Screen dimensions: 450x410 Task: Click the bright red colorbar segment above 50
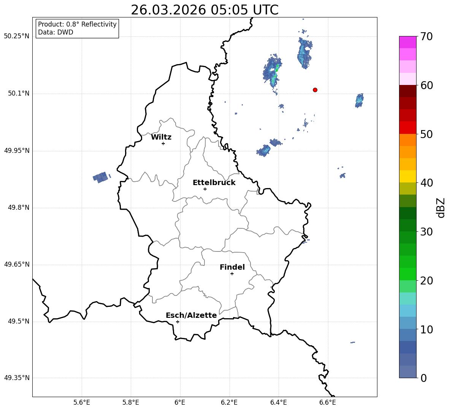(x=408, y=128)
